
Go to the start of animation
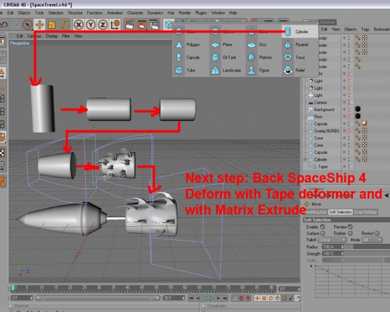click(191, 298)
